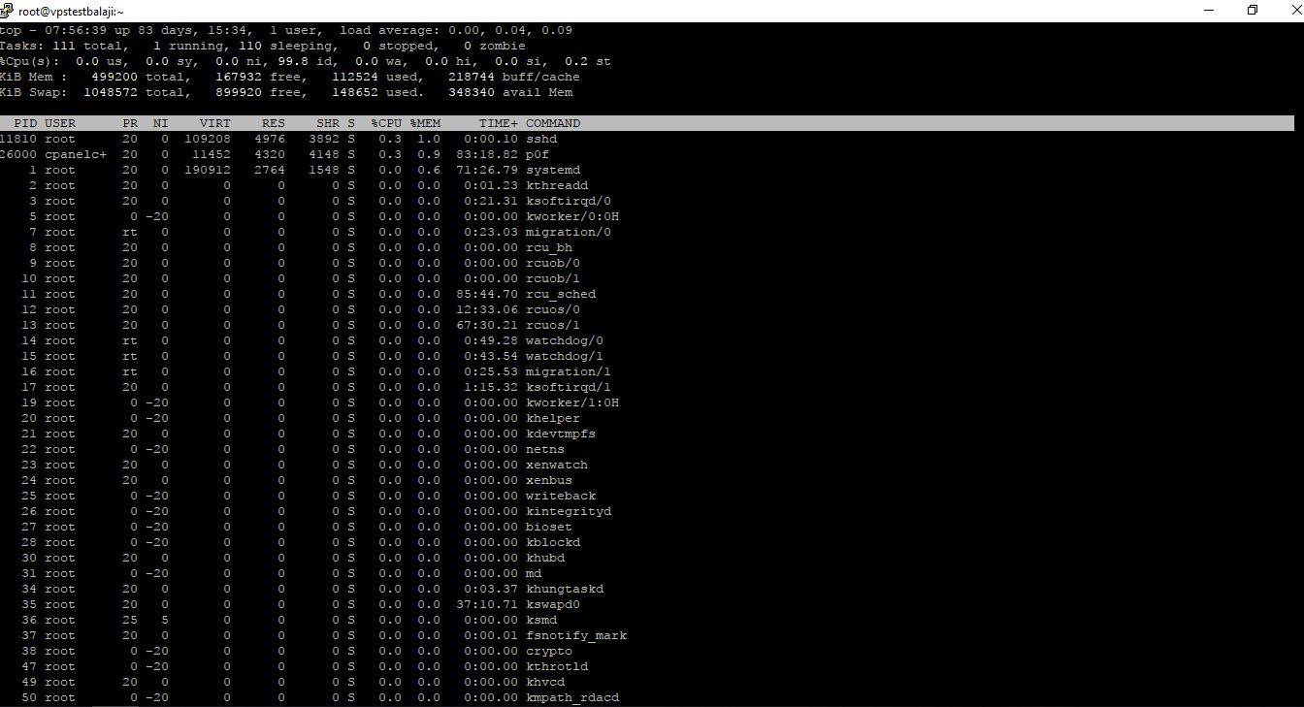This screenshot has height=707, width=1304.
Task: Click the kworker/0:0H process name
Action: pos(572,216)
